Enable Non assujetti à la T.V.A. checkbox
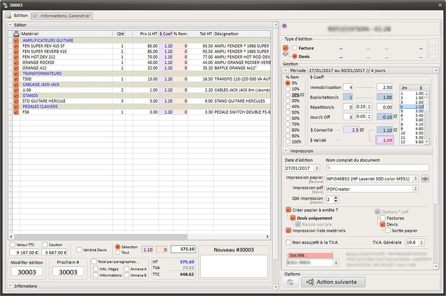 [288, 242]
